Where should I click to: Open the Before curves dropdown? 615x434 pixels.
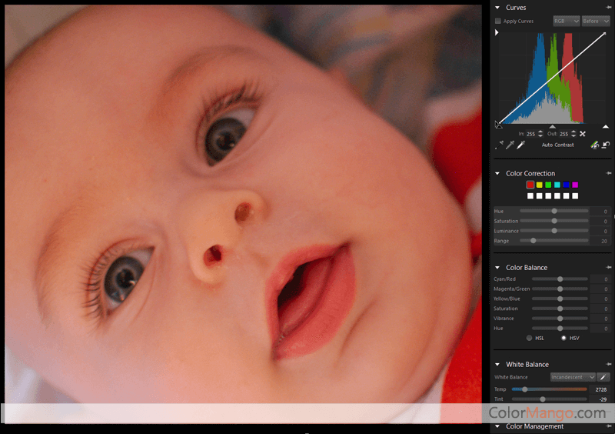coord(595,21)
